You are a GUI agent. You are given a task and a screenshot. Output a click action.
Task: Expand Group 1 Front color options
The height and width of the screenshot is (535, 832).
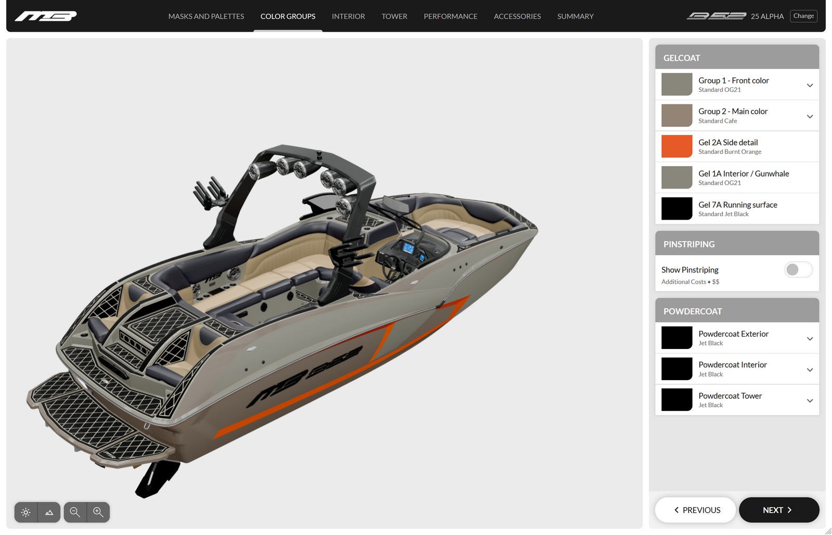[809, 85]
